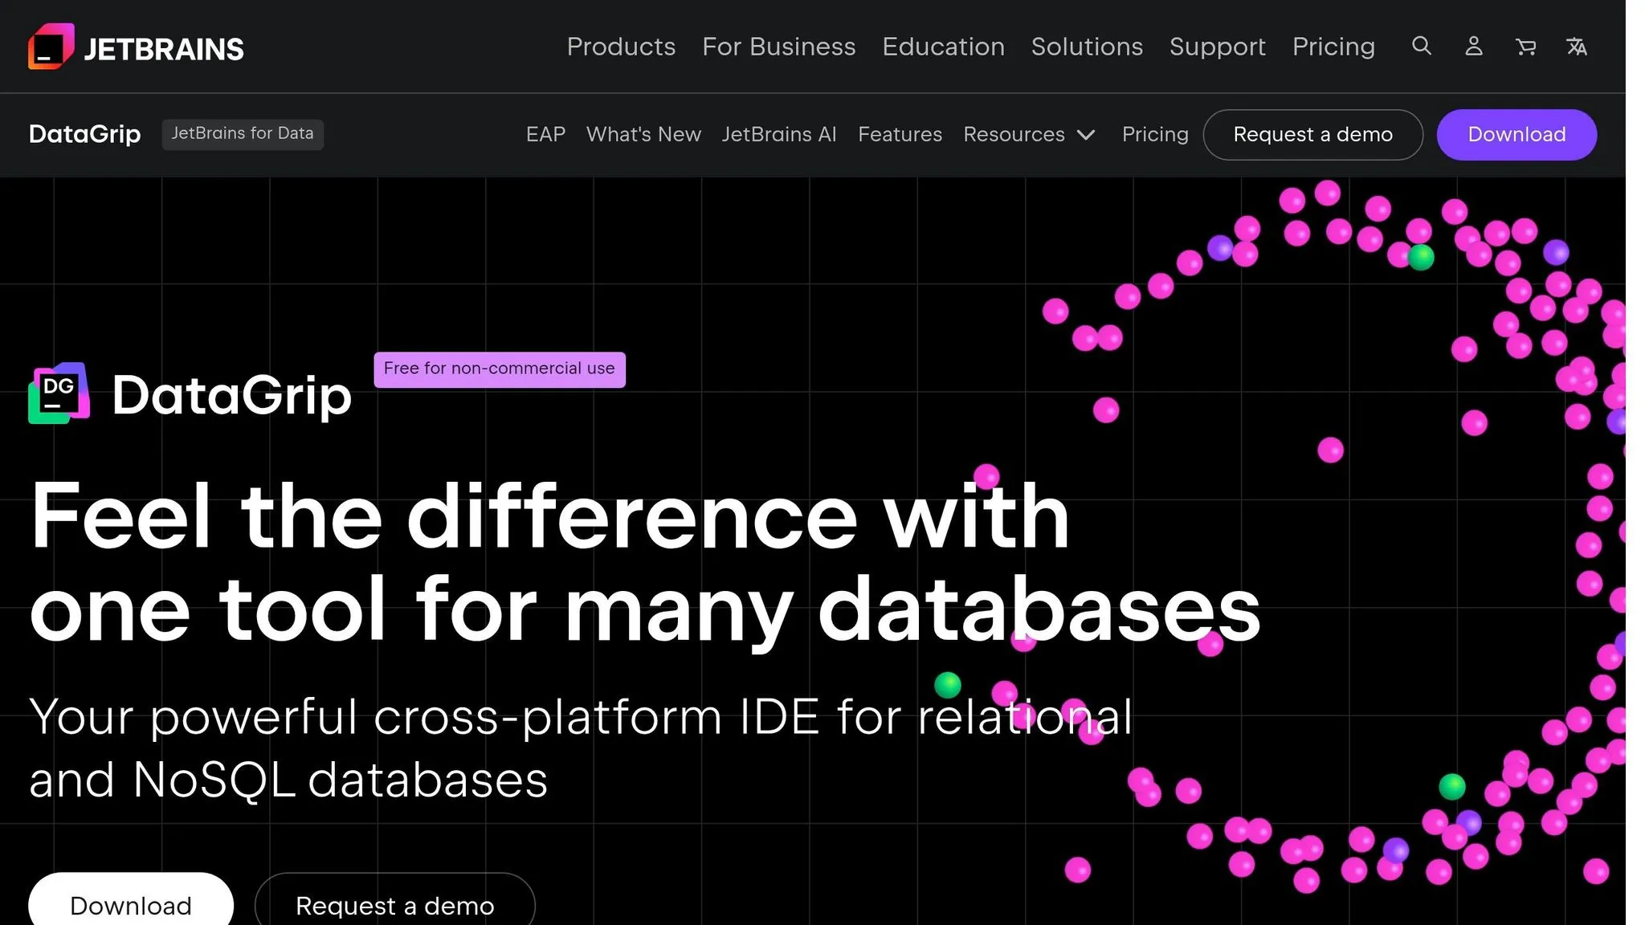Open the Products menu

point(621,47)
